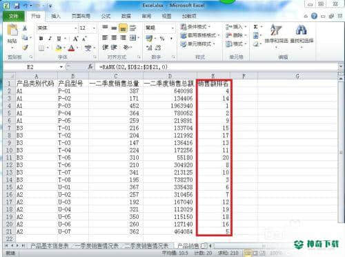Viewport: 345px width, 257px height.
Task: Click the Insert Function fx icon
Action: tap(90, 67)
